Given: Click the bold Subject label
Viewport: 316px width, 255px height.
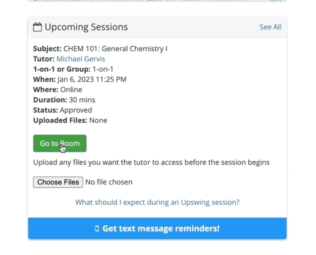Looking at the screenshot, I should click(47, 49).
